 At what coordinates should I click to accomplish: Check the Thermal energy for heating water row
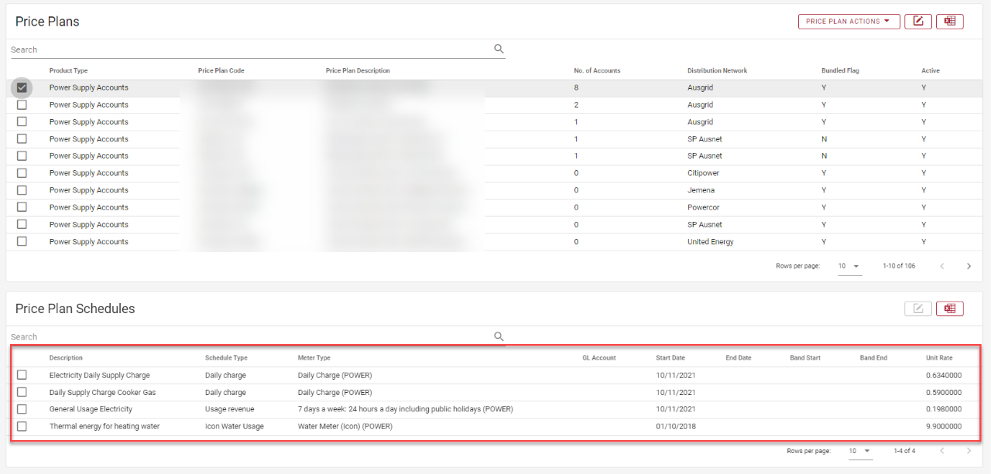(x=22, y=426)
